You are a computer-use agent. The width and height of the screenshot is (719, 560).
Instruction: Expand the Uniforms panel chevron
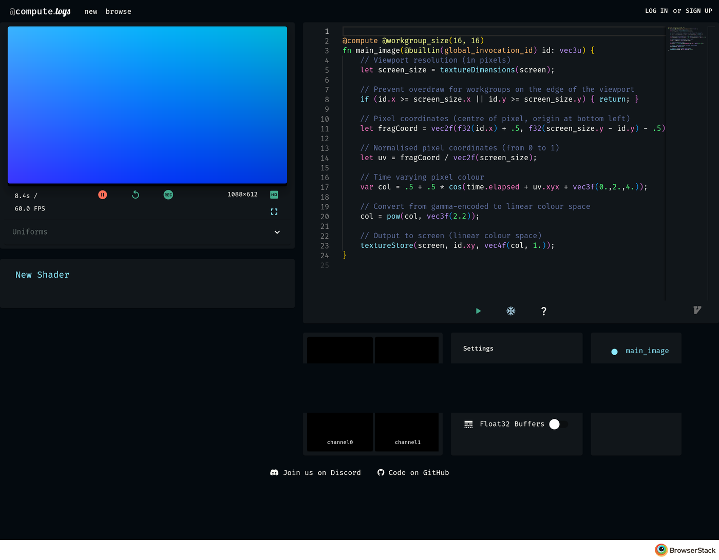(277, 232)
